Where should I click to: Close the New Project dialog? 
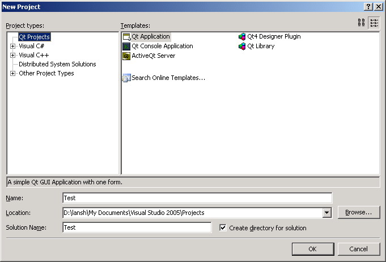coord(379,7)
